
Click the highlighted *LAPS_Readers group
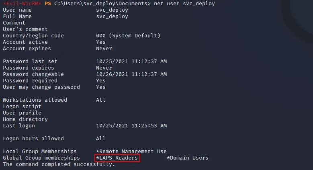coord(117,158)
